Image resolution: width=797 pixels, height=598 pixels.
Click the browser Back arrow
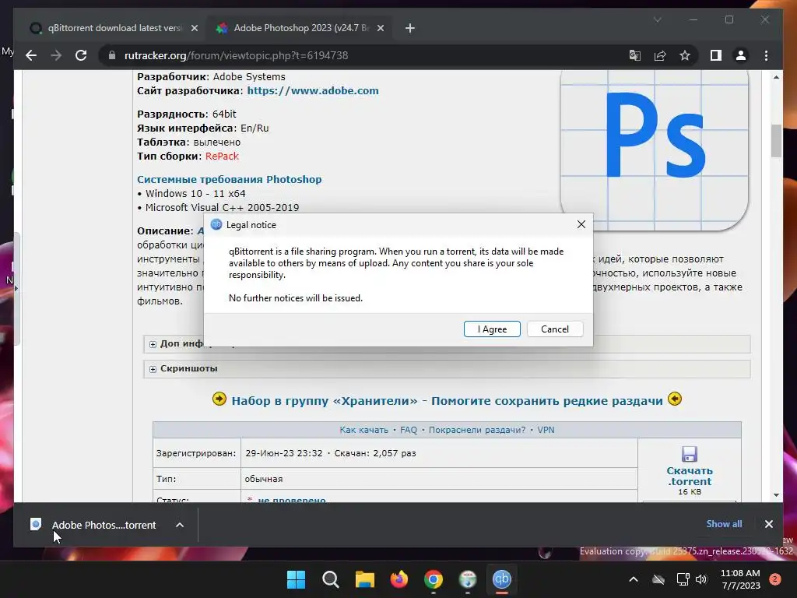(31, 55)
